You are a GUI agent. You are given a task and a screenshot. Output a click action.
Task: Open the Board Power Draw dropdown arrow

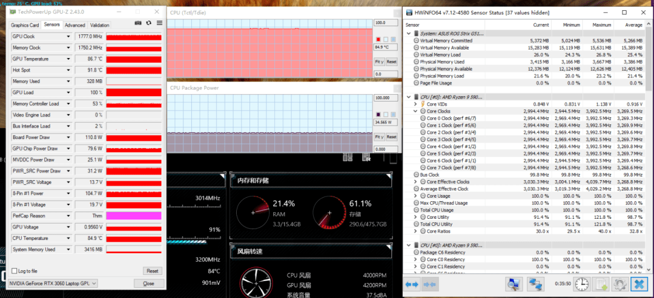tap(68, 137)
